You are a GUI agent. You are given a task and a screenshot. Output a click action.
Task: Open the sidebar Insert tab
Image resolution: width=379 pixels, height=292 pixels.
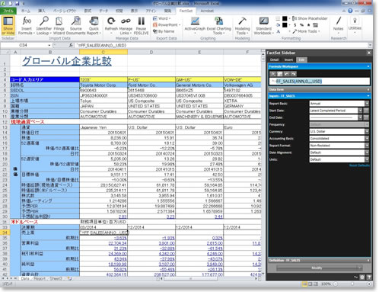288,59
